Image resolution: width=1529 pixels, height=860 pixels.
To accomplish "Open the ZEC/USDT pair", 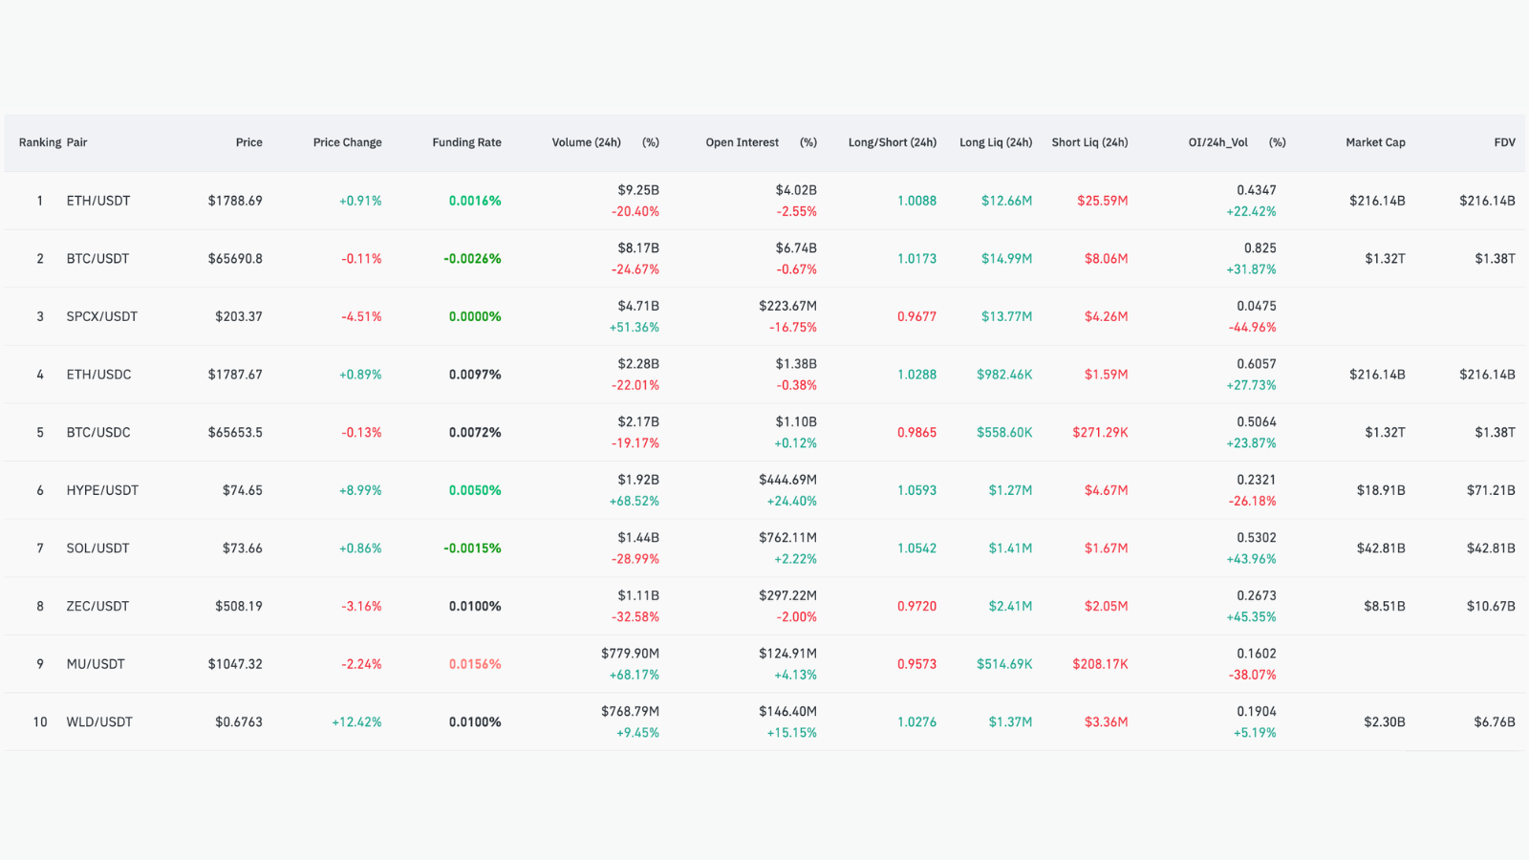I will [x=97, y=606].
